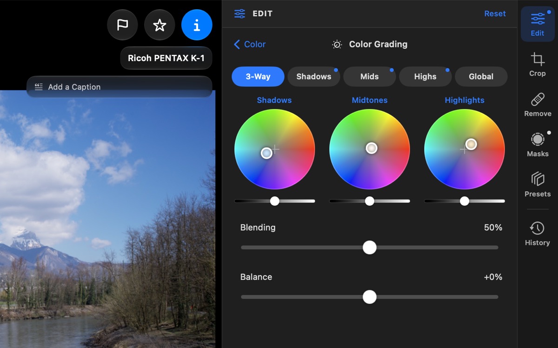Viewport: 558px width, 348px height.
Task: Click the Blending slider knob
Action: 370,247
